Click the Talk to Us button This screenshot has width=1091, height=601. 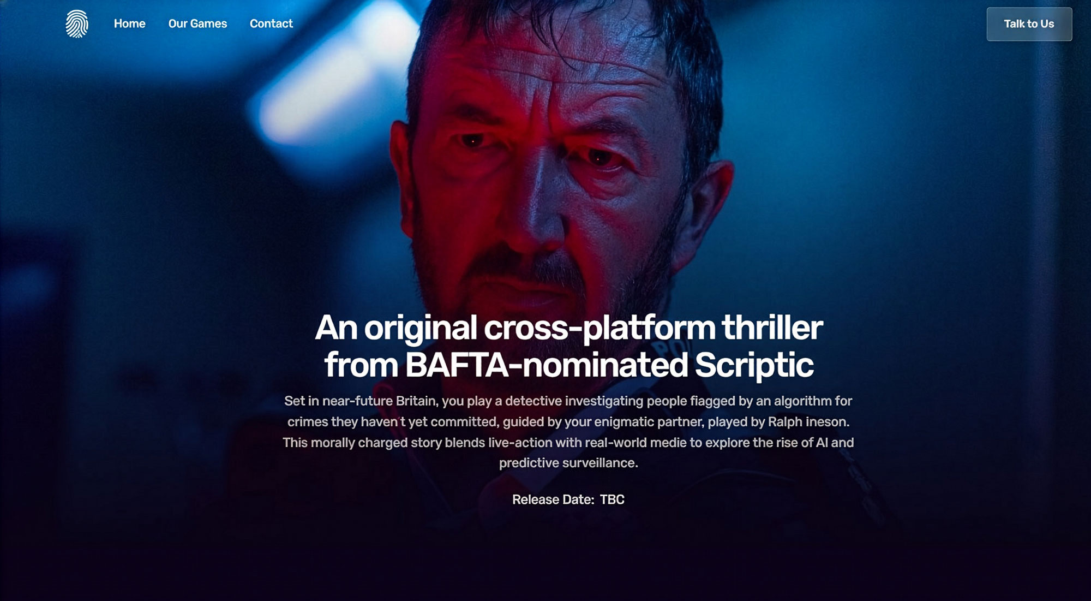pos(1029,24)
